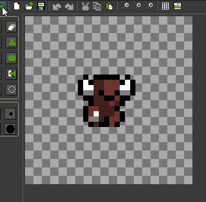This screenshot has height=202, width=206.
Task: Toggle the pixel grid display
Action: pos(165,6)
